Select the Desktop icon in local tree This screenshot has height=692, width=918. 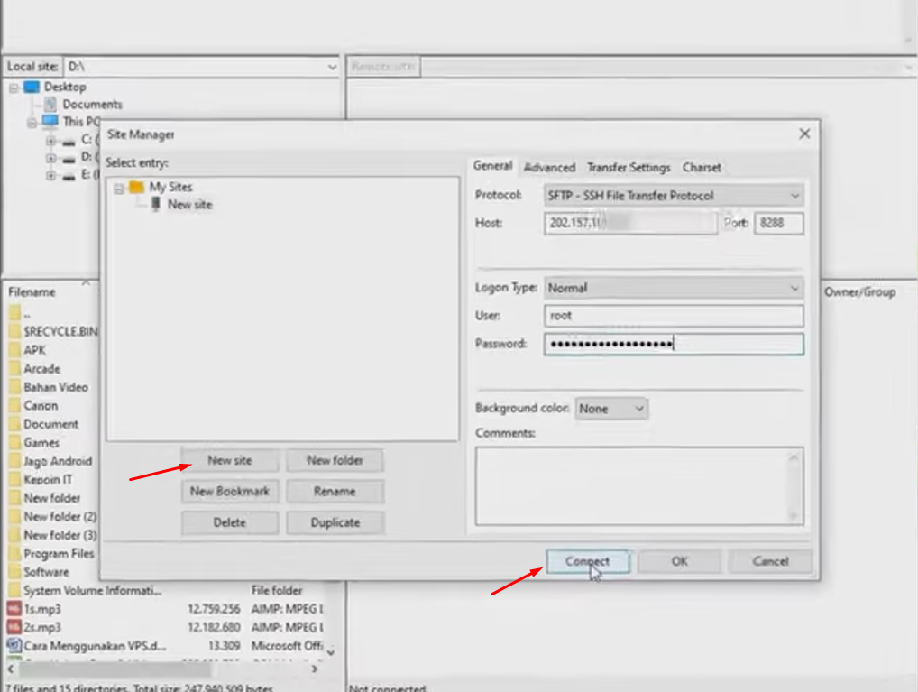click(32, 87)
